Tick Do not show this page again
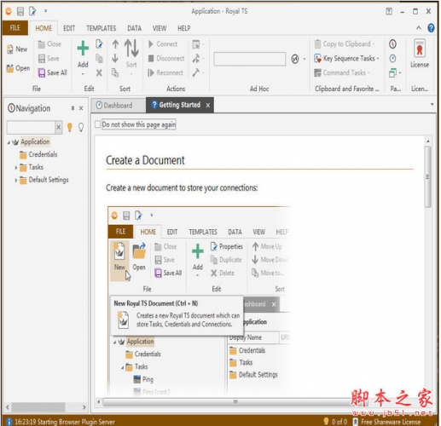The height and width of the screenshot is (426, 441). (97, 124)
